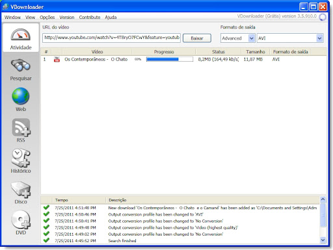The image size is (333, 250).
Task: Open the DVD burner panel
Action: click(x=21, y=223)
